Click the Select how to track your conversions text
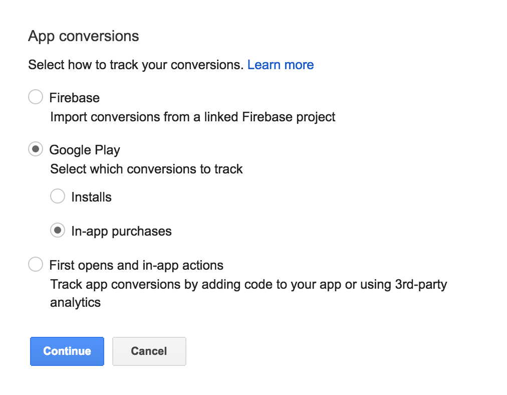507x395 pixels. point(135,65)
